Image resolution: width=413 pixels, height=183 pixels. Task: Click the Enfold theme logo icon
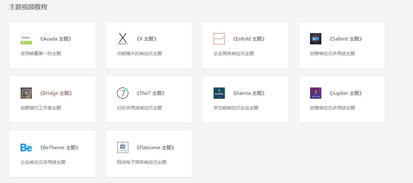[x=219, y=39]
